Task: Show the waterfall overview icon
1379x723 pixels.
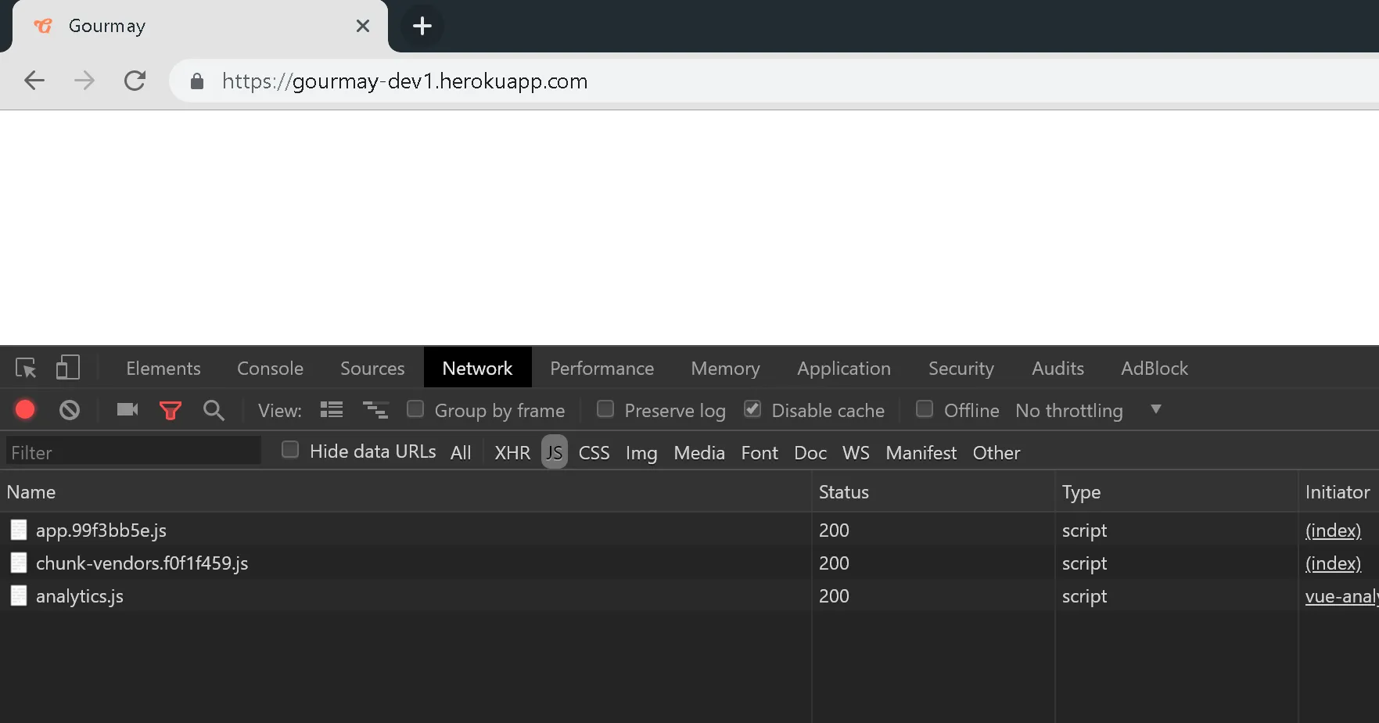Action: pos(375,410)
